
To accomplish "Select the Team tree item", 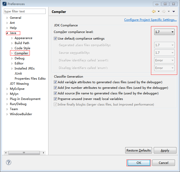I will (14, 109).
